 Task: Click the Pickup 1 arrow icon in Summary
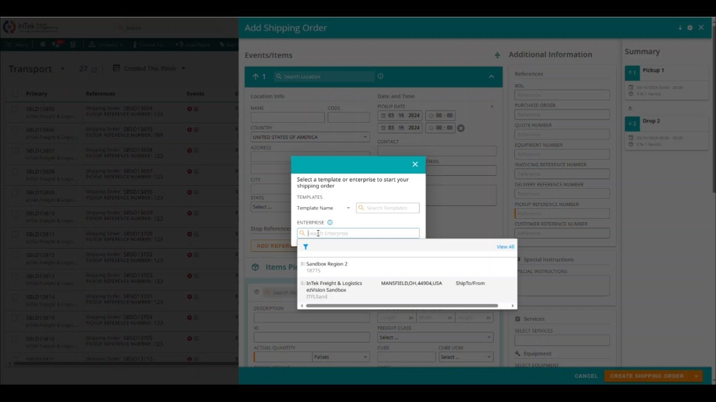point(632,73)
